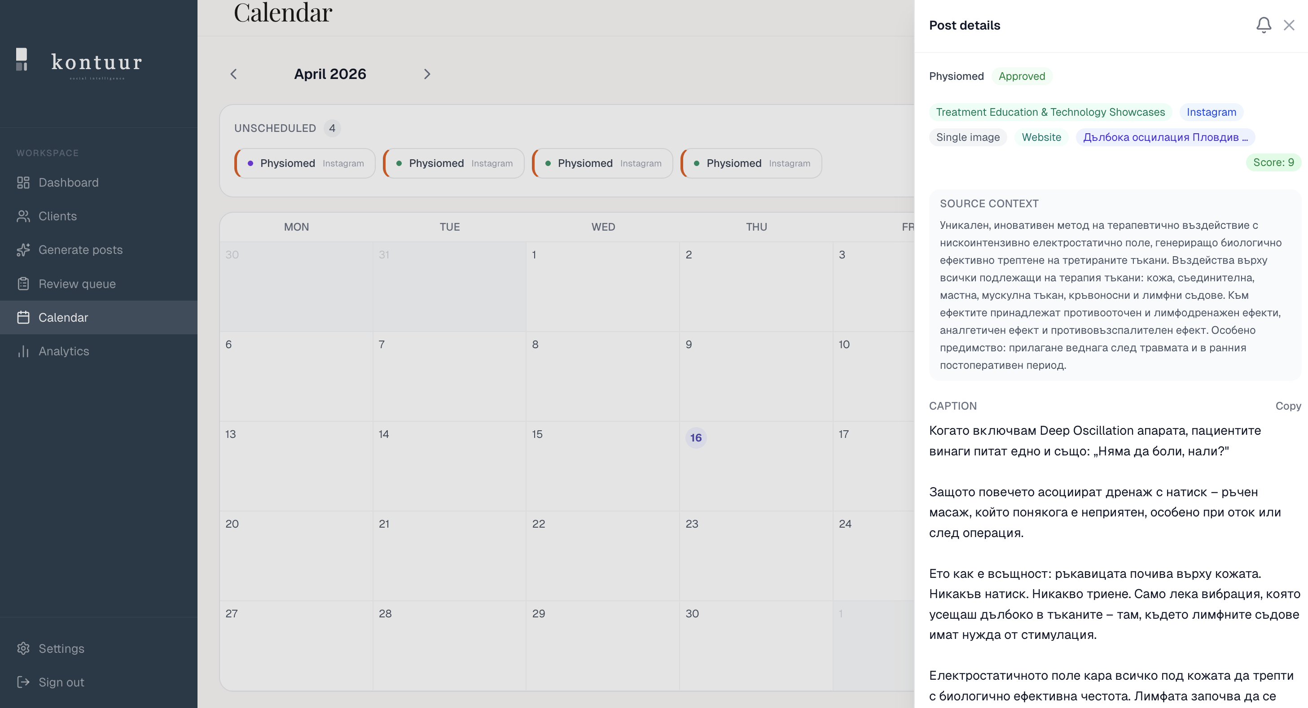Click the TUE column header
Screen dimensions: 1308x708
[450, 227]
